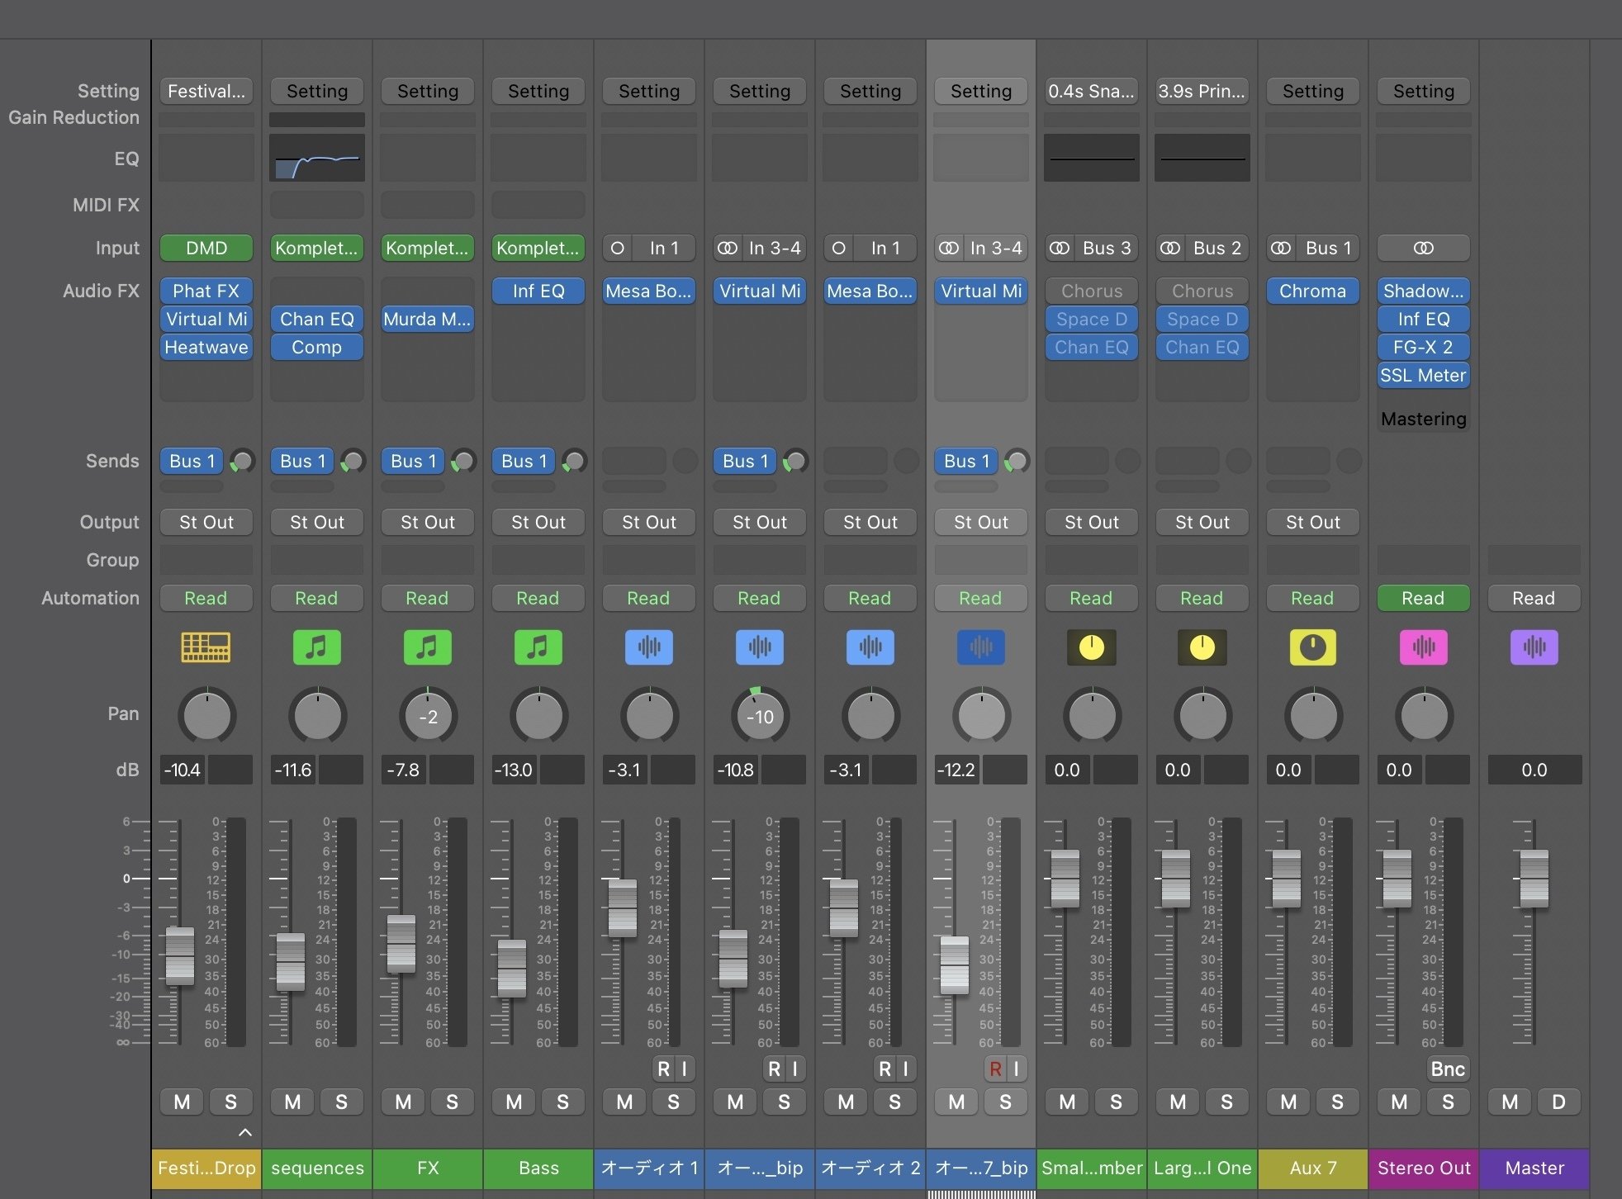Click the green music note icon on Bass channel

538,647
